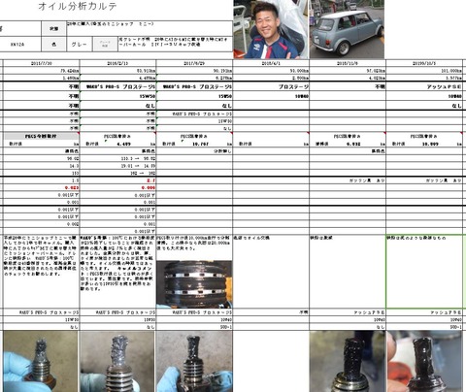Select the comment beginning 平成20年にミニショップ

41,272
